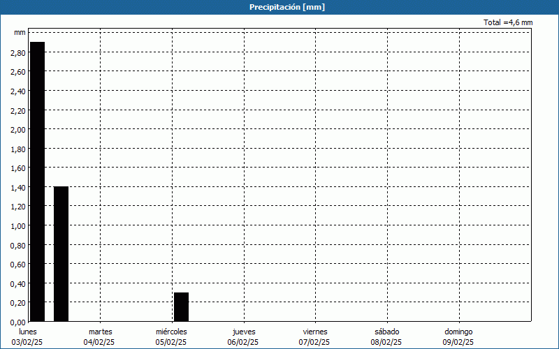
Task: Select the lunes day label
Action: [x=29, y=332]
